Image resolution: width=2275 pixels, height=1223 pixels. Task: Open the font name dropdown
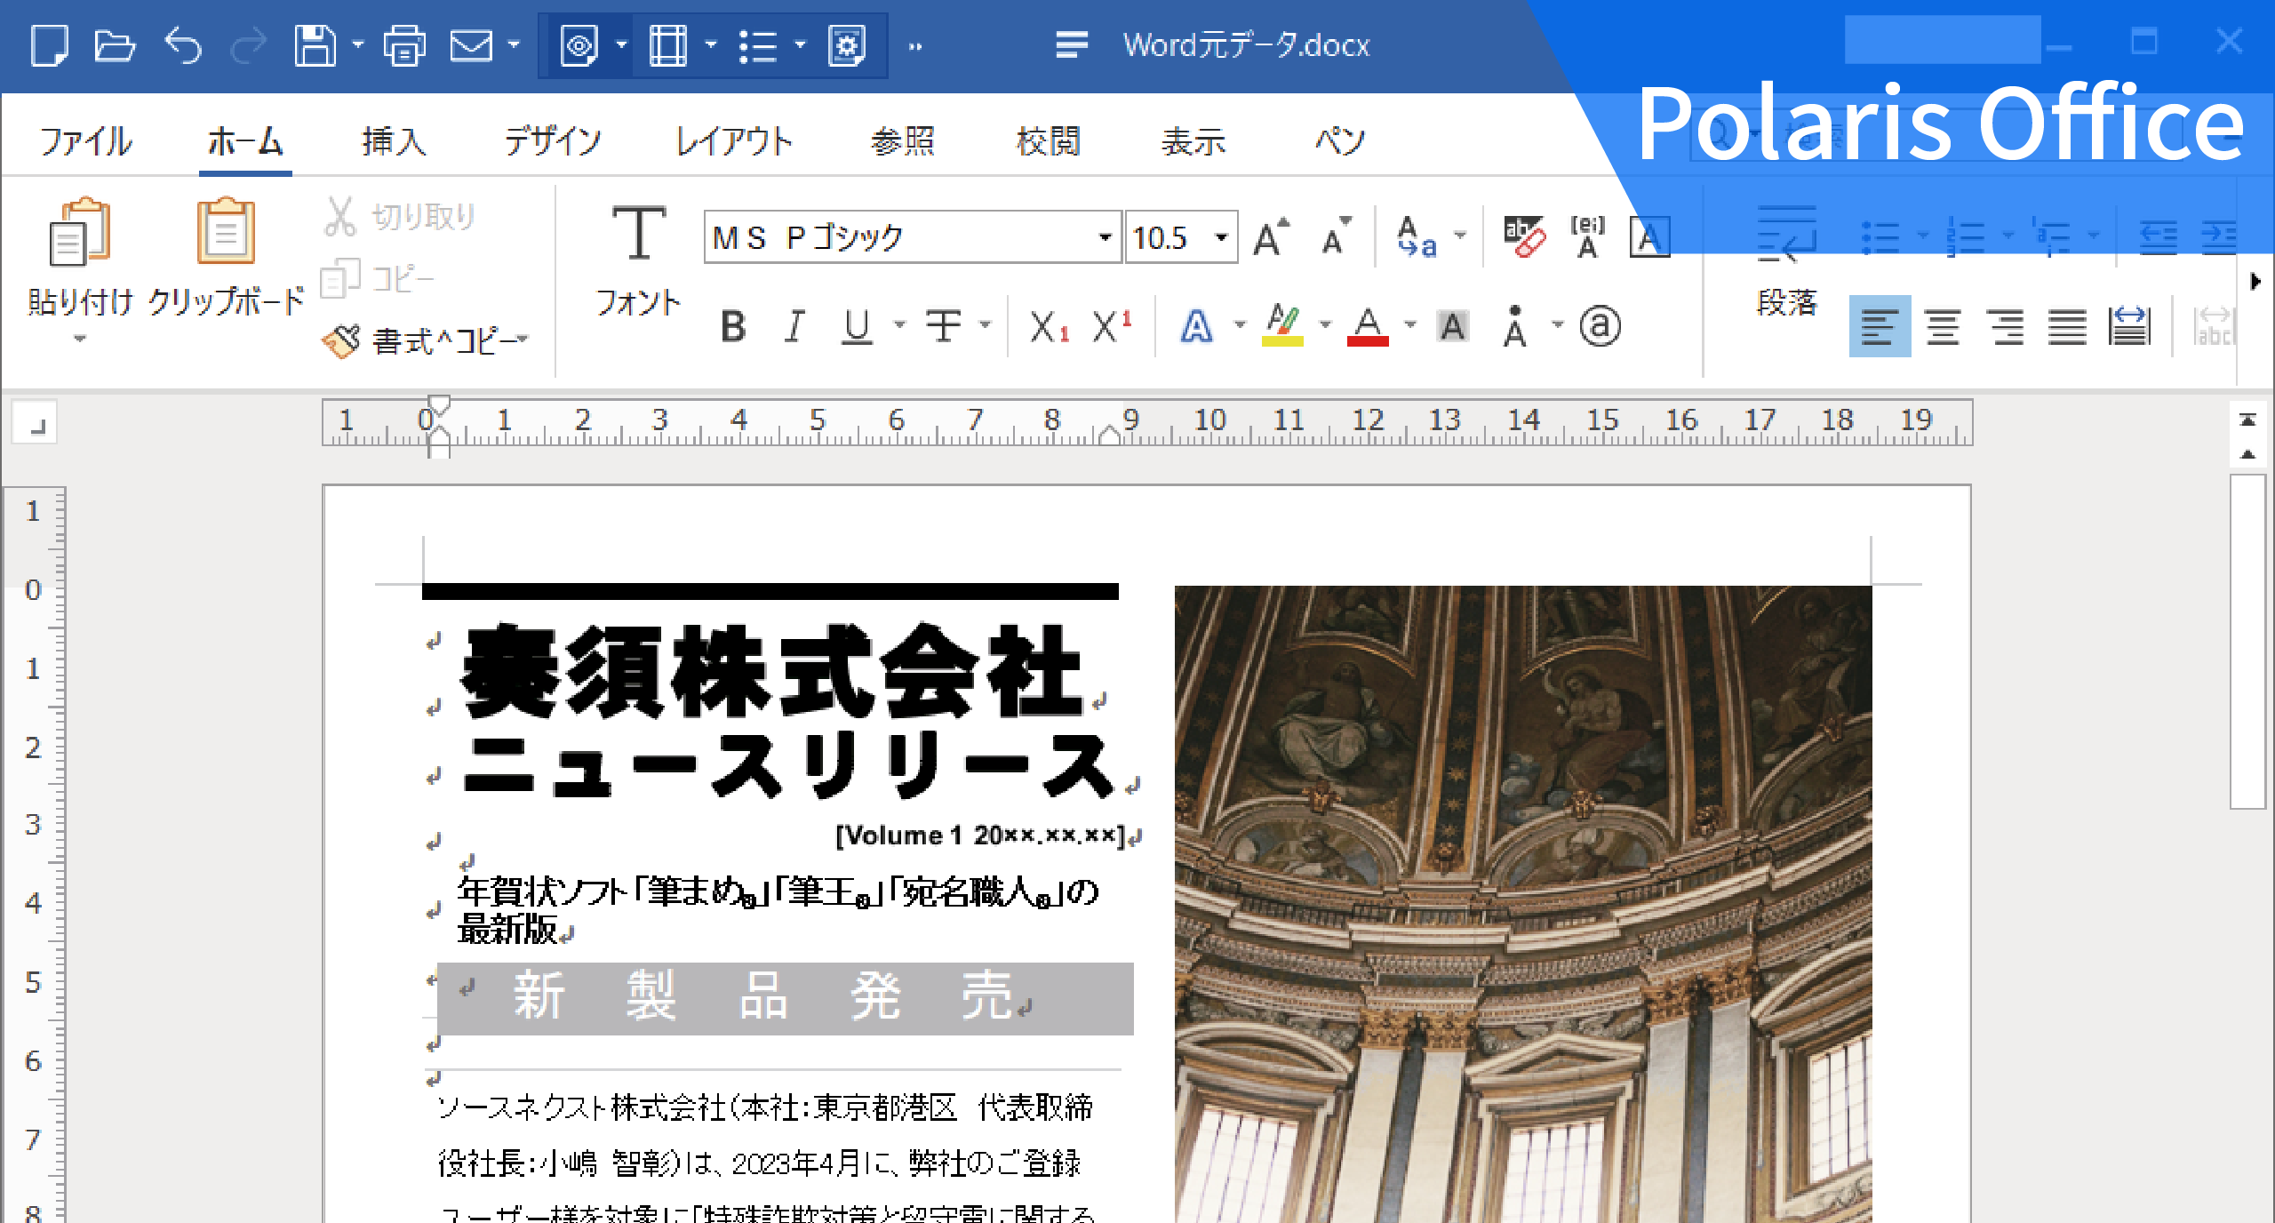pos(1105,237)
